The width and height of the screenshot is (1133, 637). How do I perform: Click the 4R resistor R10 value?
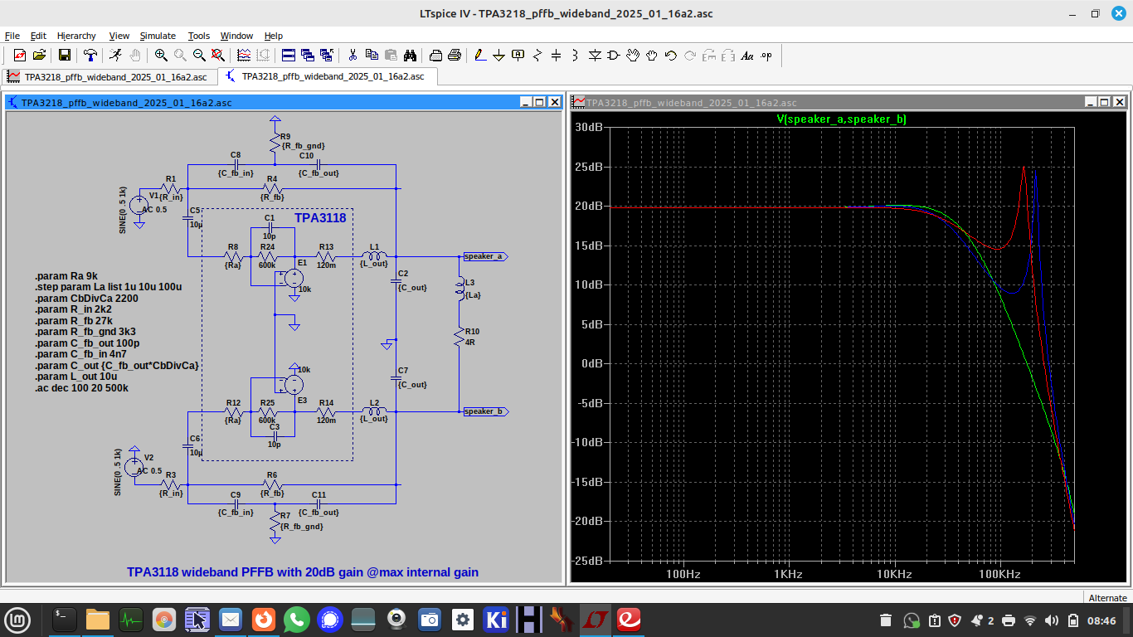click(470, 342)
